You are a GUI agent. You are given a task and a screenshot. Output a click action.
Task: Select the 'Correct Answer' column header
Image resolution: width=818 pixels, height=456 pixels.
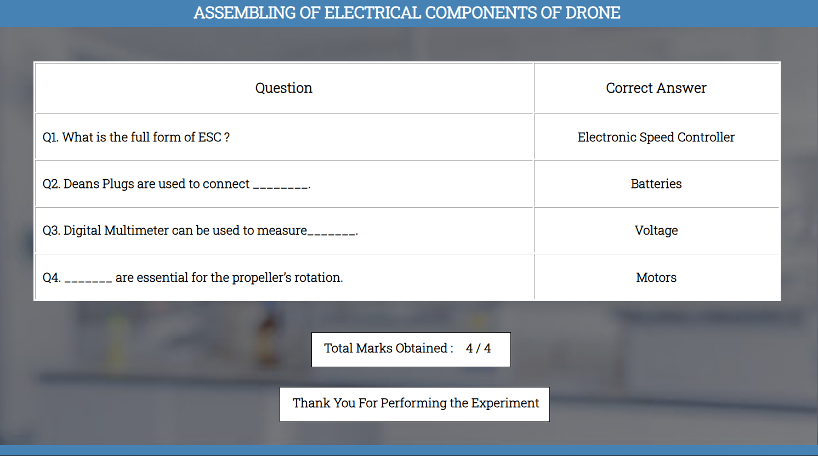click(656, 88)
